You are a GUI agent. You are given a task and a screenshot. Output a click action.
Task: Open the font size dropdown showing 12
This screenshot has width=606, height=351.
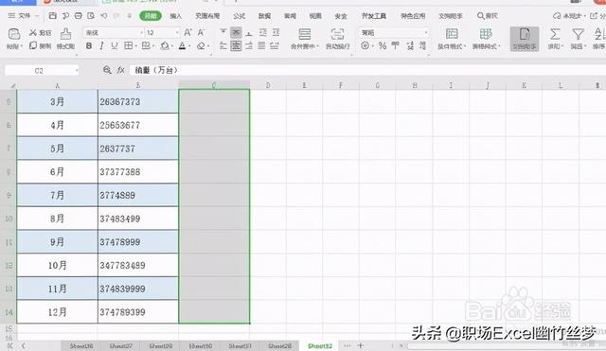tap(177, 33)
